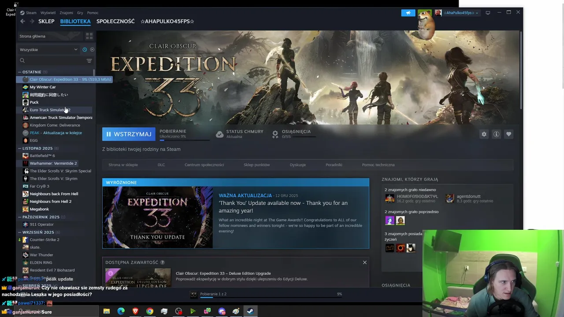Collapse the OSTATNIE section

(x=20, y=72)
